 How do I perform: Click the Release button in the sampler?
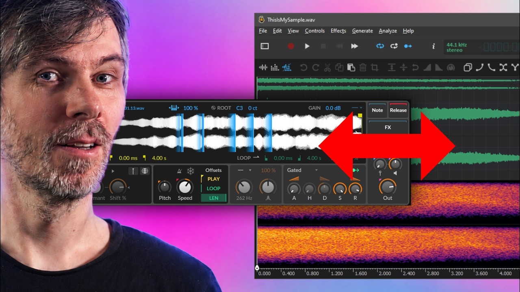pyautogui.click(x=398, y=110)
